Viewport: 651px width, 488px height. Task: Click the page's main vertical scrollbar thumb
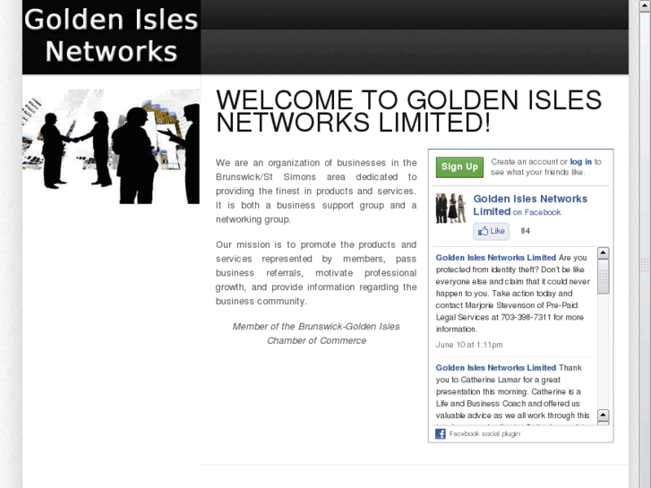[x=645, y=264]
